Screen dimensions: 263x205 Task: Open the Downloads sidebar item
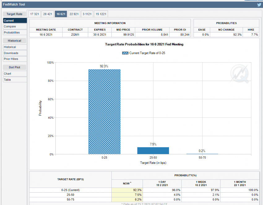(x=15, y=53)
